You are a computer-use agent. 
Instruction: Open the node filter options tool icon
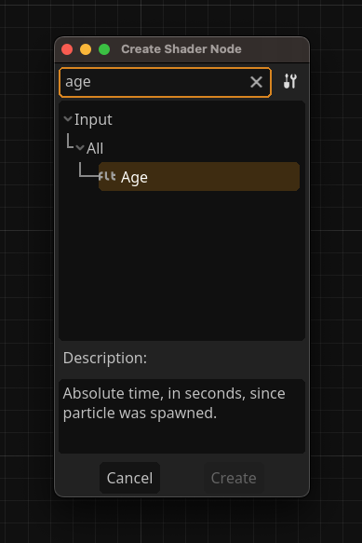tap(290, 81)
